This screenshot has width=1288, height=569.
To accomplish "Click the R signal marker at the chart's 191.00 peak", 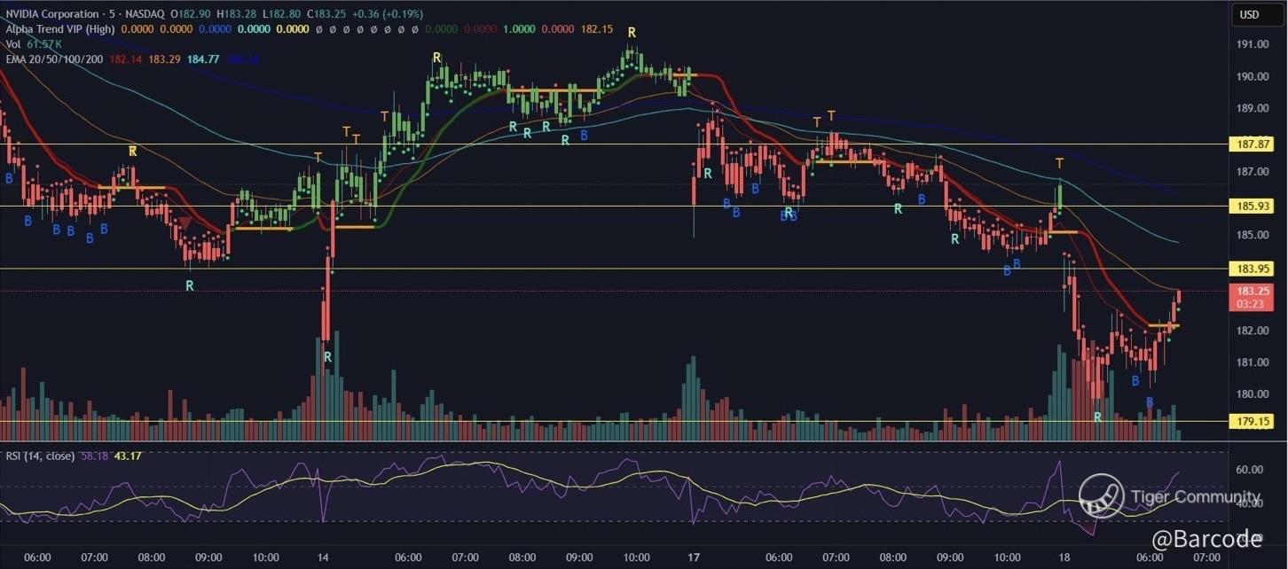I will click(632, 32).
